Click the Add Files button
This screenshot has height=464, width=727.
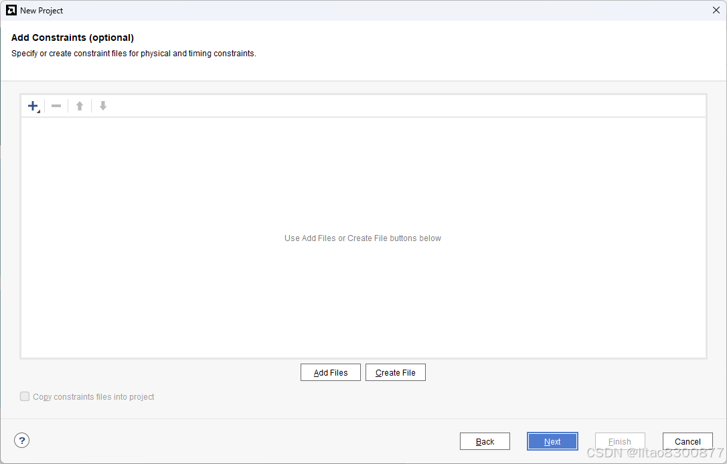(x=331, y=372)
